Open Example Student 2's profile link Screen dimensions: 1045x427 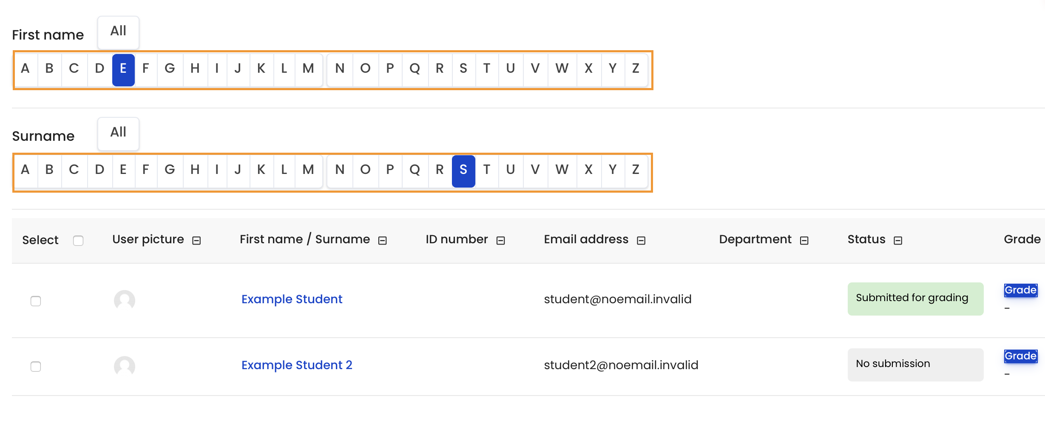pyautogui.click(x=297, y=365)
